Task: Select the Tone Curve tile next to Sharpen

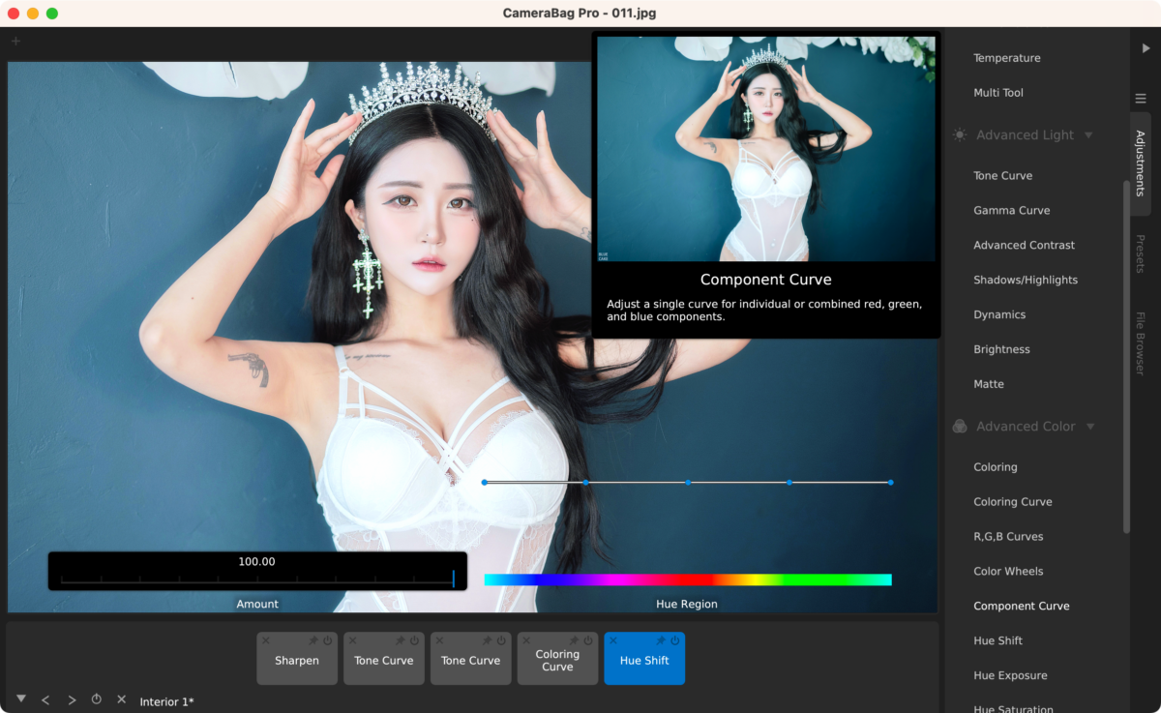Action: 384,659
